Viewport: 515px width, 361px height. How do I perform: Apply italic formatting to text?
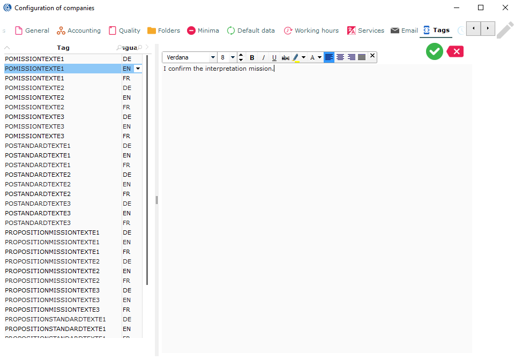(263, 58)
